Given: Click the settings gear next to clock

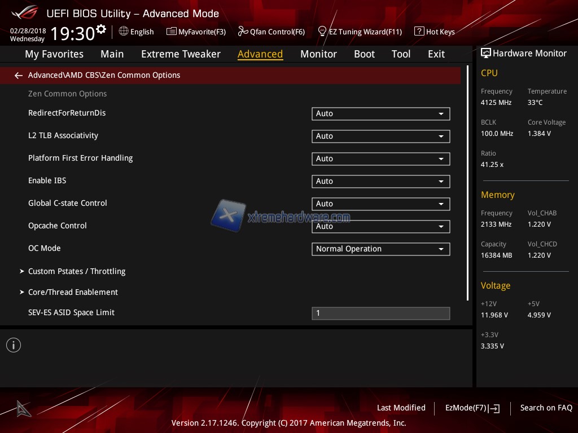Looking at the screenshot, I should point(101,29).
